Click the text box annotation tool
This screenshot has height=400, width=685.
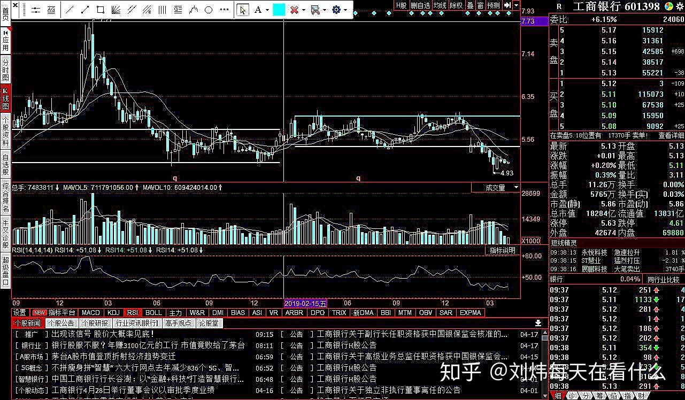178,10
